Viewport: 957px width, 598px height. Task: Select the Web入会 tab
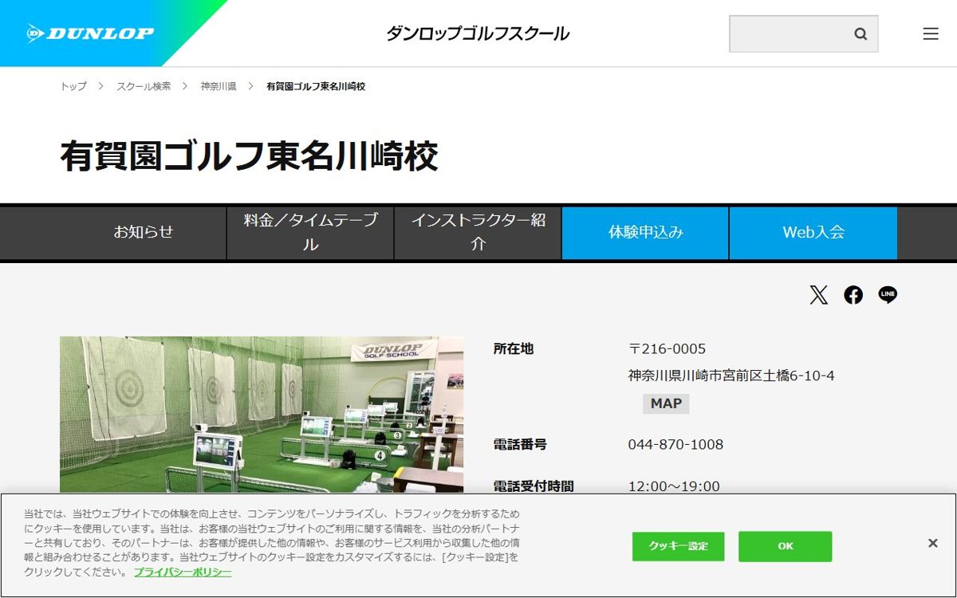click(813, 233)
